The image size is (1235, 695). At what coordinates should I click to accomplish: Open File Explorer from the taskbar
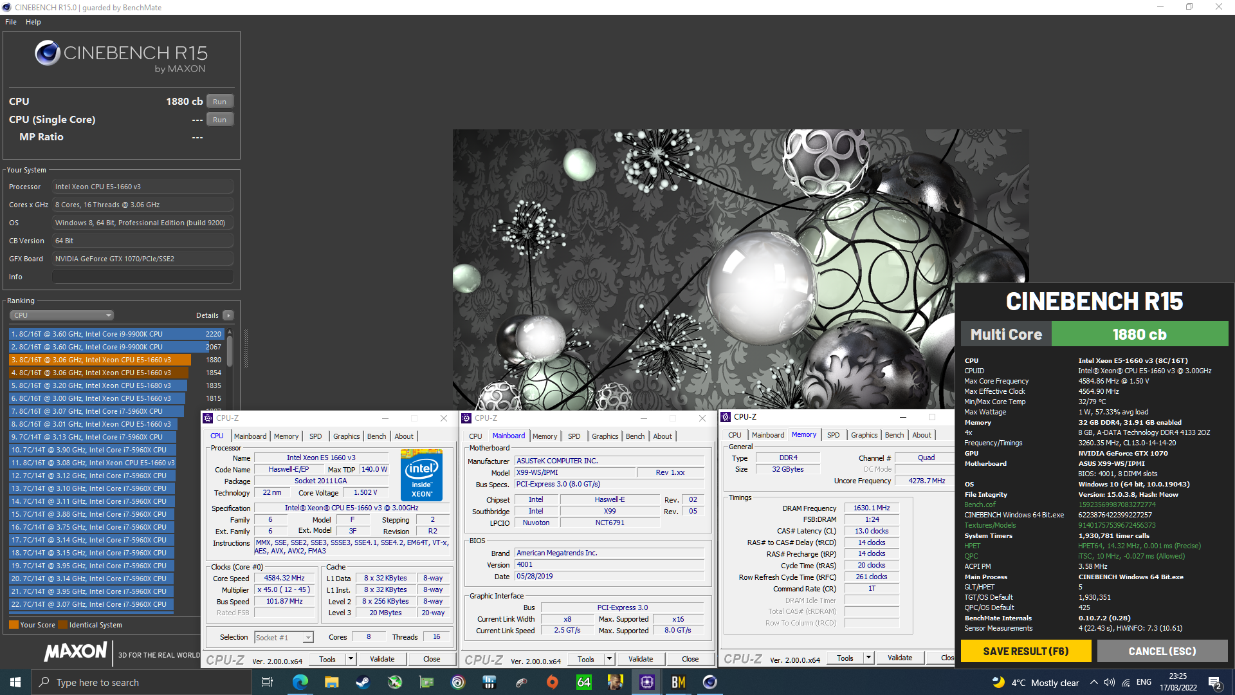coord(331,682)
